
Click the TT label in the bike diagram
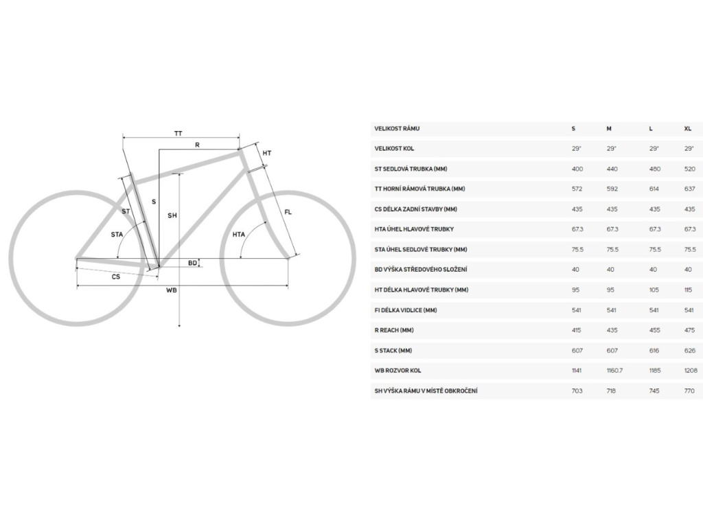pyautogui.click(x=178, y=132)
